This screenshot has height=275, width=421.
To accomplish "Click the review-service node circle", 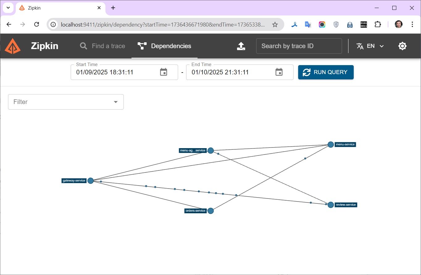I will [331, 205].
